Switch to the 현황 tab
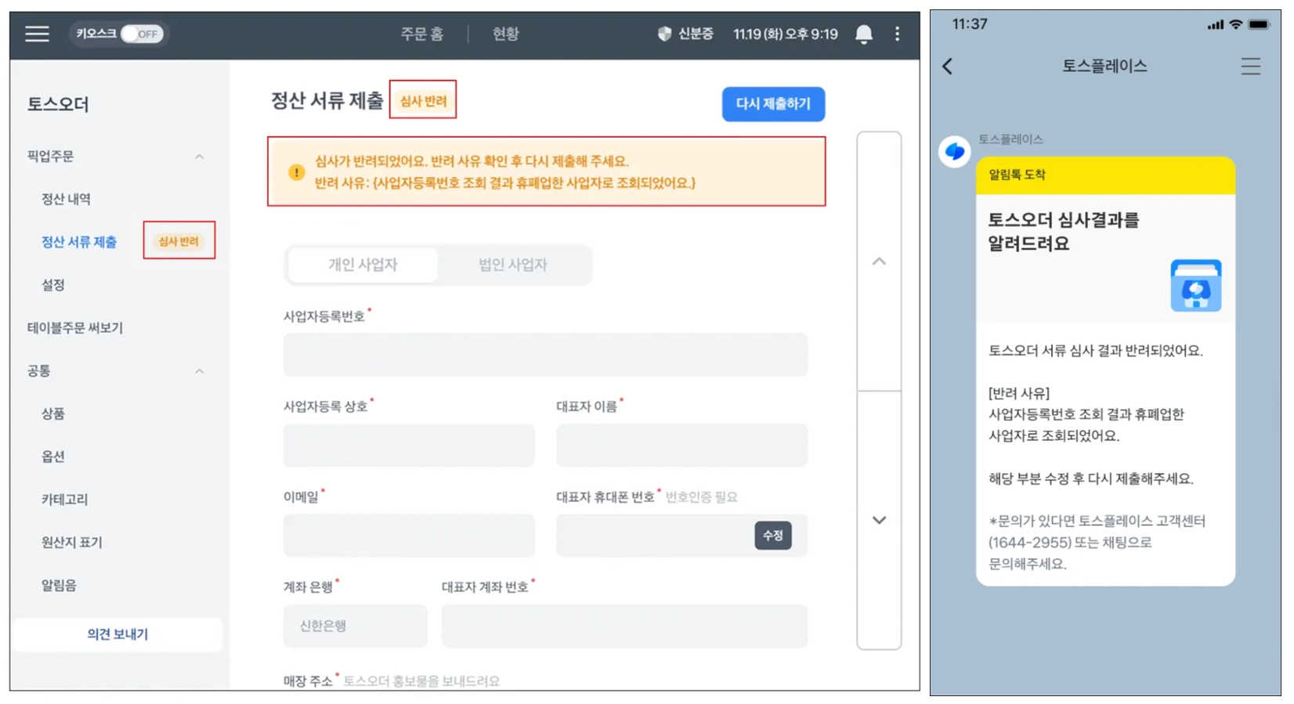This screenshot has height=704, width=1294. click(x=505, y=34)
